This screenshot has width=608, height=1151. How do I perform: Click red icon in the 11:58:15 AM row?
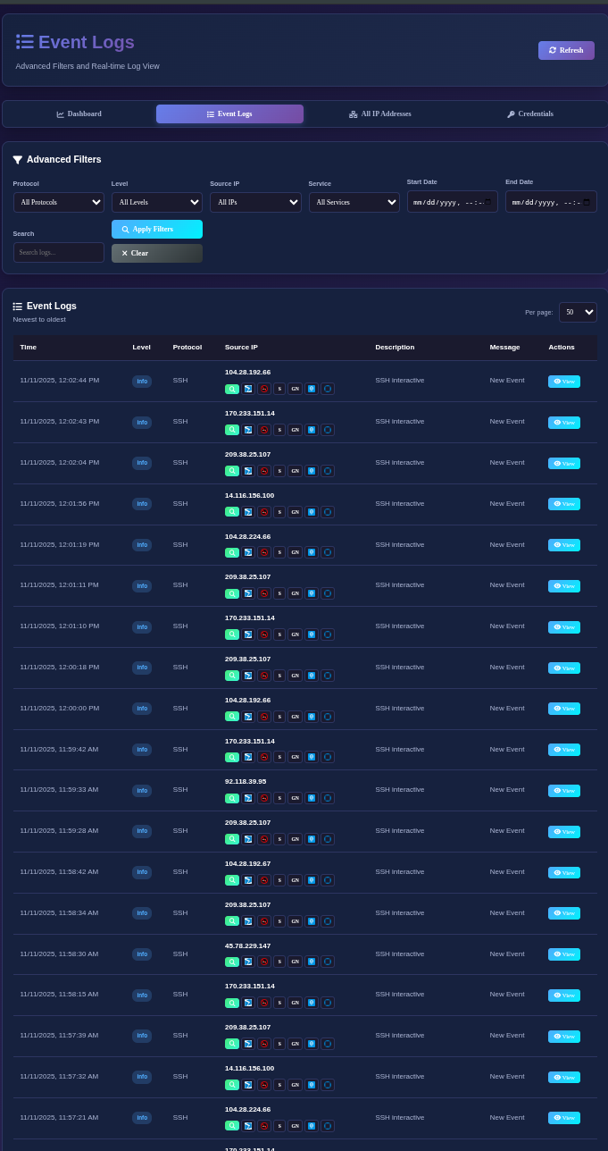[x=263, y=1003]
